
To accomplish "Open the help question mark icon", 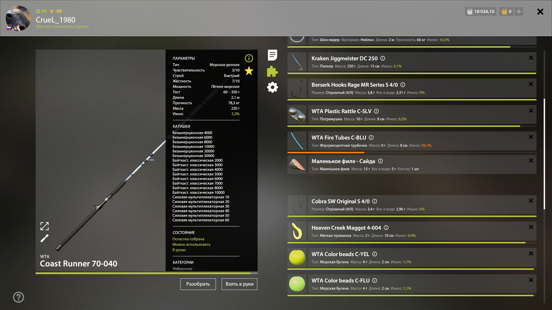I will [x=18, y=297].
